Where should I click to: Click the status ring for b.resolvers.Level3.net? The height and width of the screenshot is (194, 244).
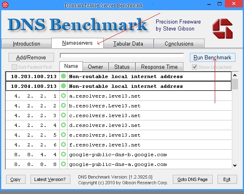(63, 105)
